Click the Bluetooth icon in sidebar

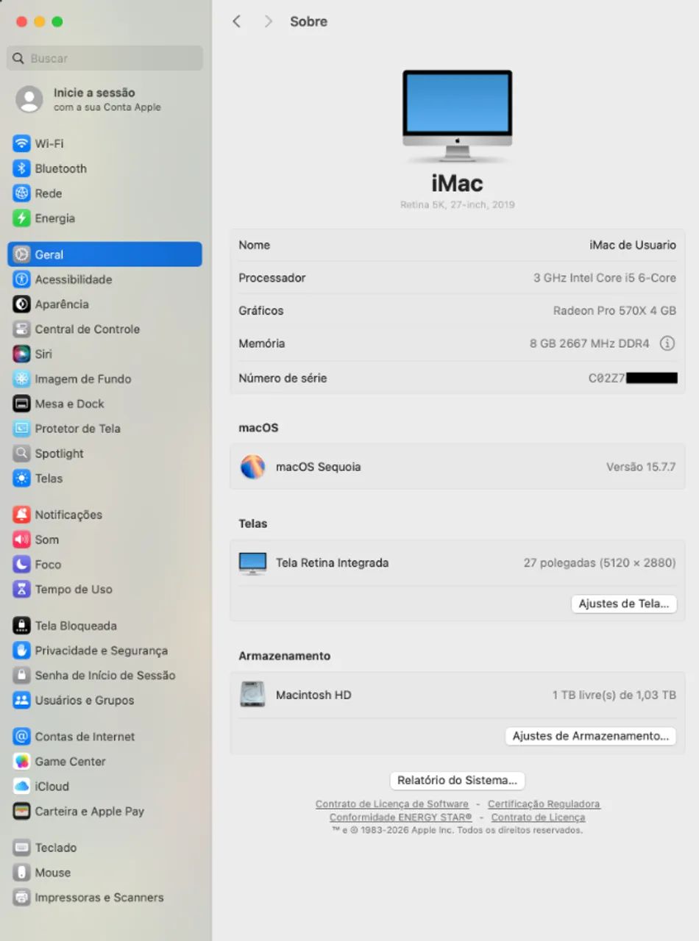(x=22, y=168)
